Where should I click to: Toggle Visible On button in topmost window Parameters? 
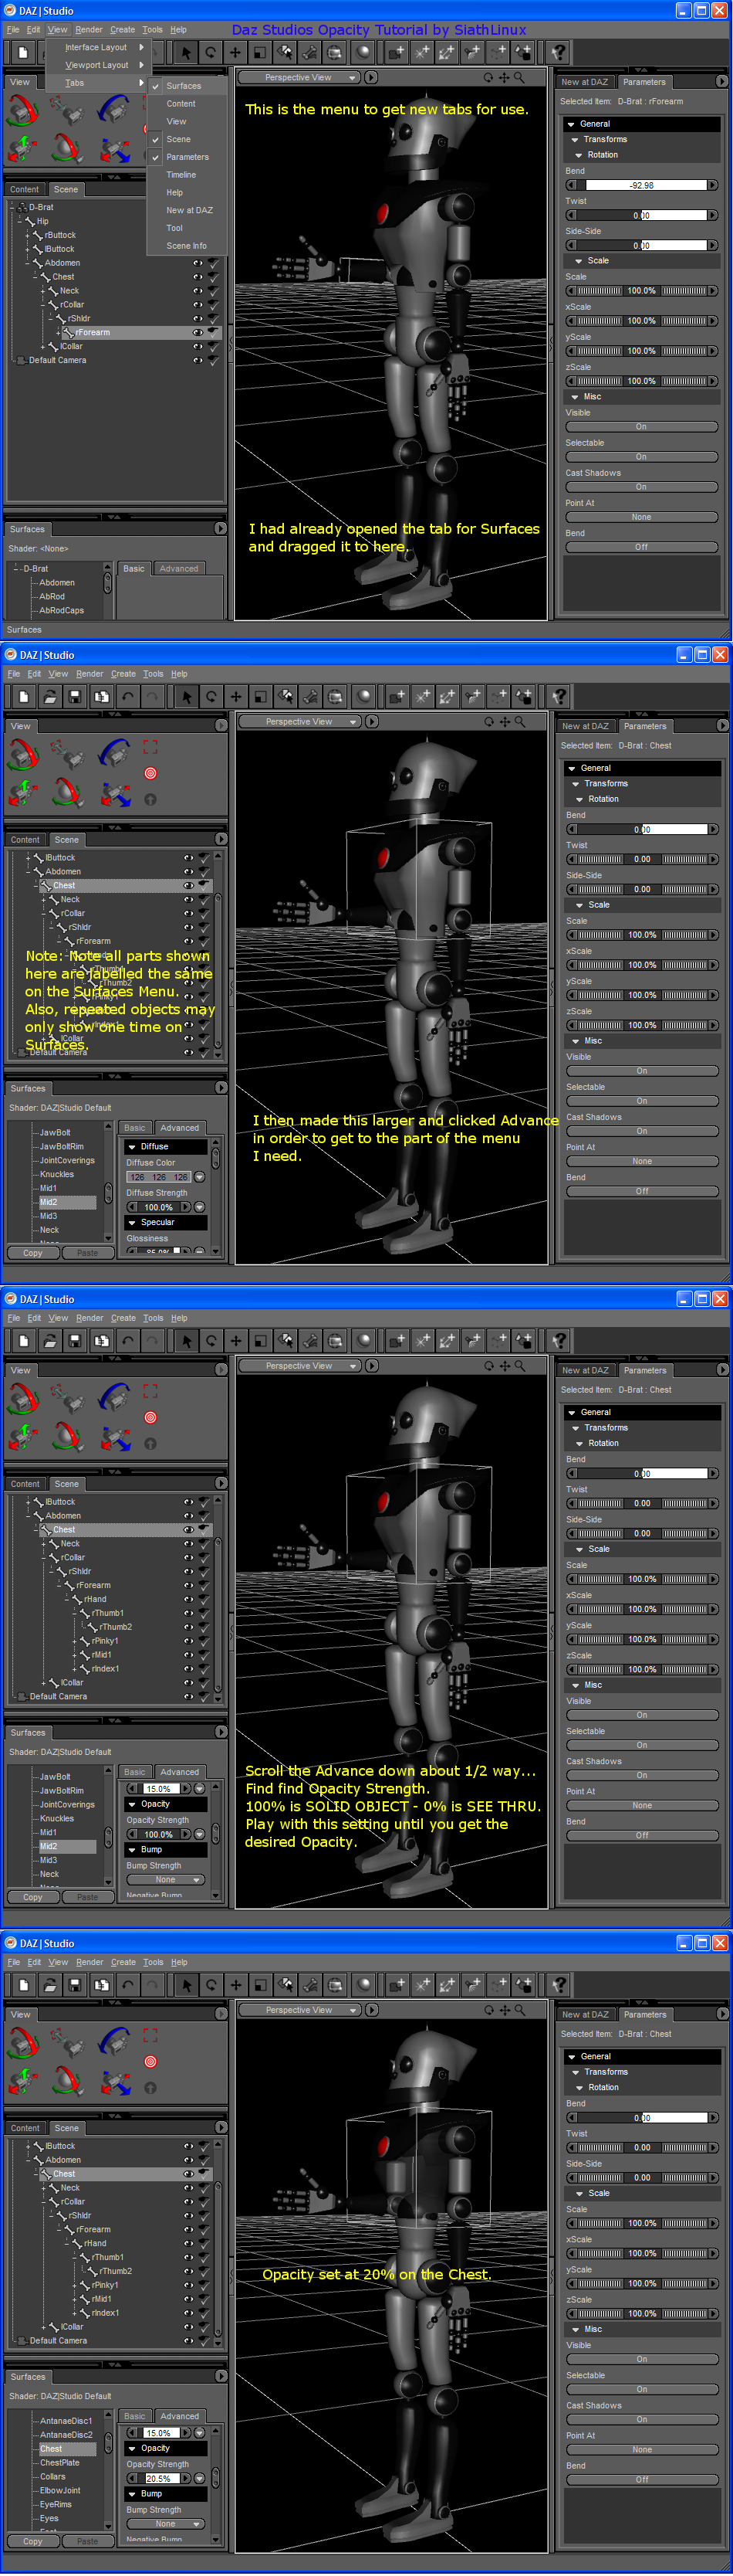click(x=641, y=427)
